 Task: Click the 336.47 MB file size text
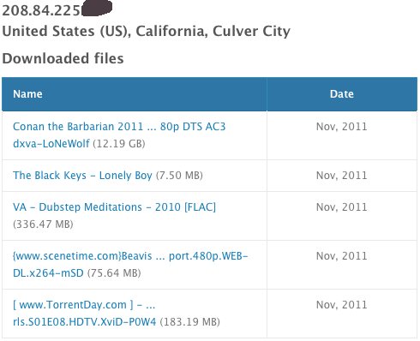click(x=43, y=224)
